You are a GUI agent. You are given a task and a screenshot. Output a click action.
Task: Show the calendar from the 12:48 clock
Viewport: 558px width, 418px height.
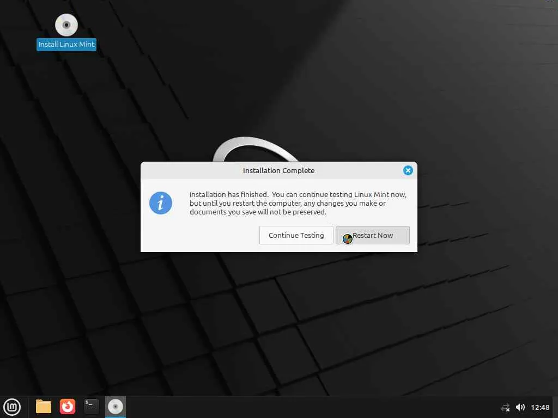pyautogui.click(x=540, y=407)
